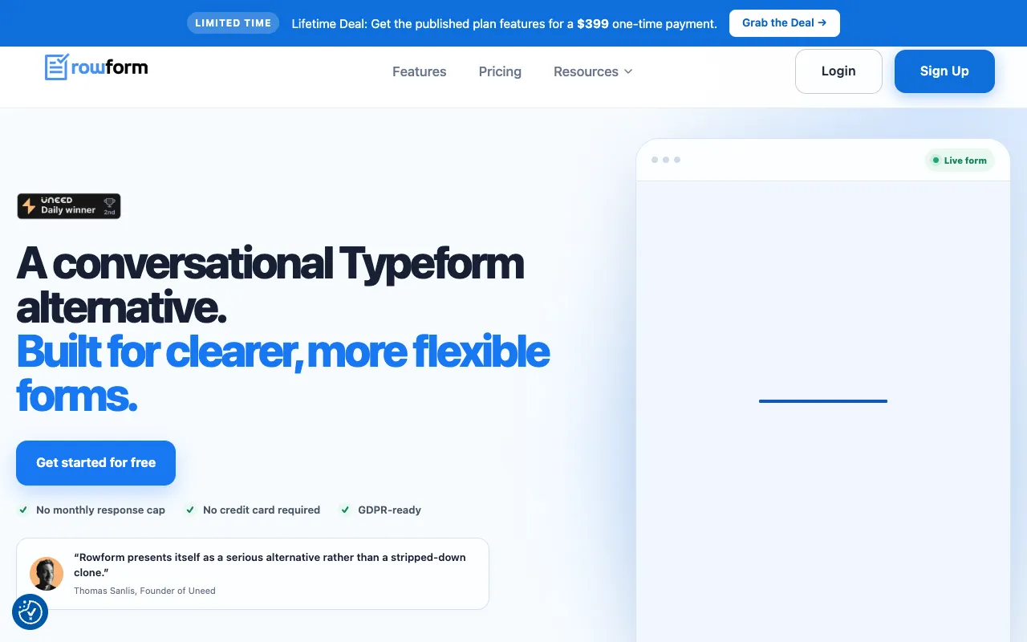Expand the Resources dropdown menu
Screen dimensions: 1027x642
pos(593,71)
